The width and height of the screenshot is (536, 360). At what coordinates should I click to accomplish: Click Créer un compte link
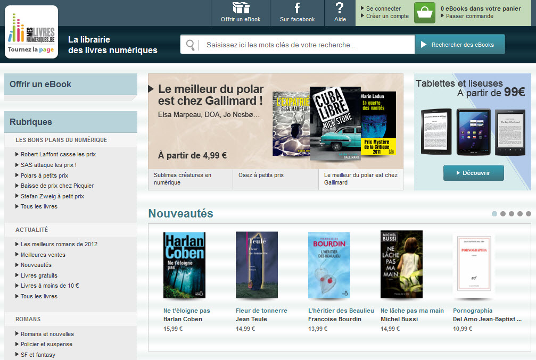pyautogui.click(x=387, y=16)
